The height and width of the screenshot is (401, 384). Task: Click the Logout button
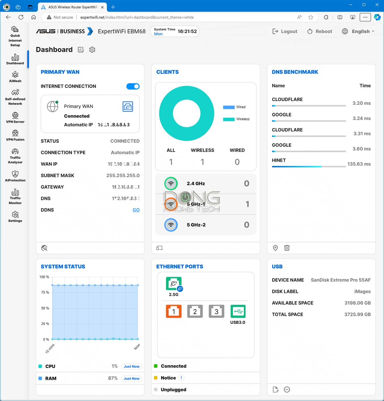pyautogui.click(x=285, y=31)
